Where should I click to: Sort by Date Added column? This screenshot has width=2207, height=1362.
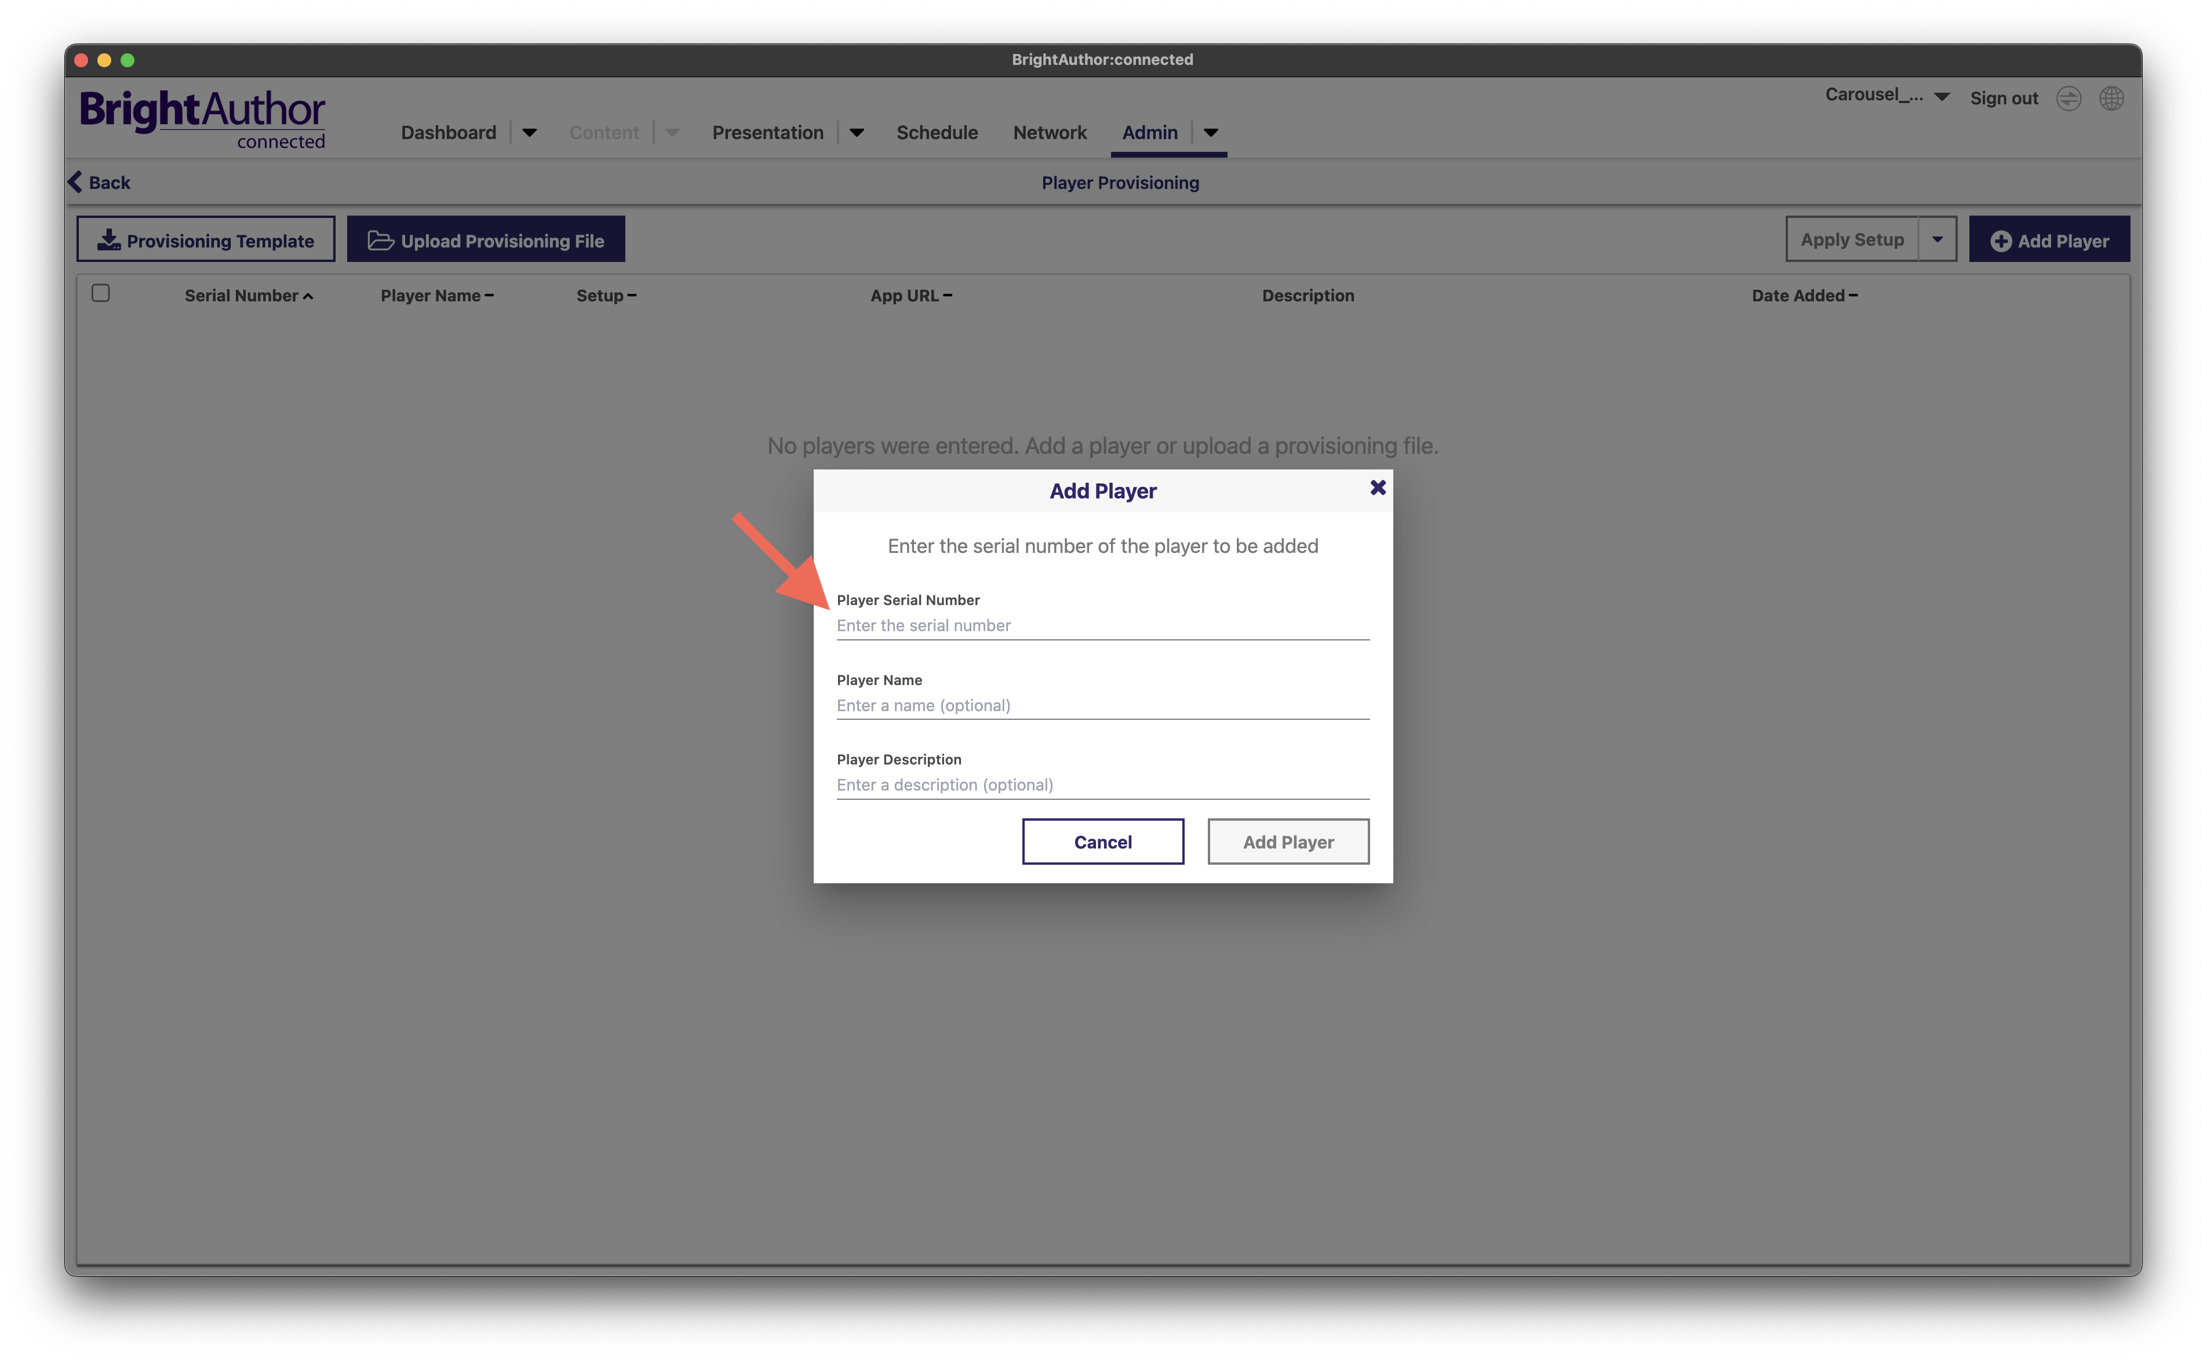coord(1804,296)
